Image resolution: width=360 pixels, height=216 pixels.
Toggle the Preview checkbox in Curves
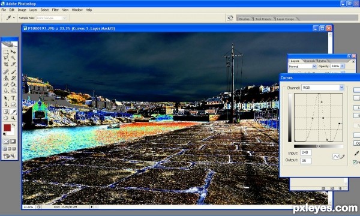click(355, 162)
